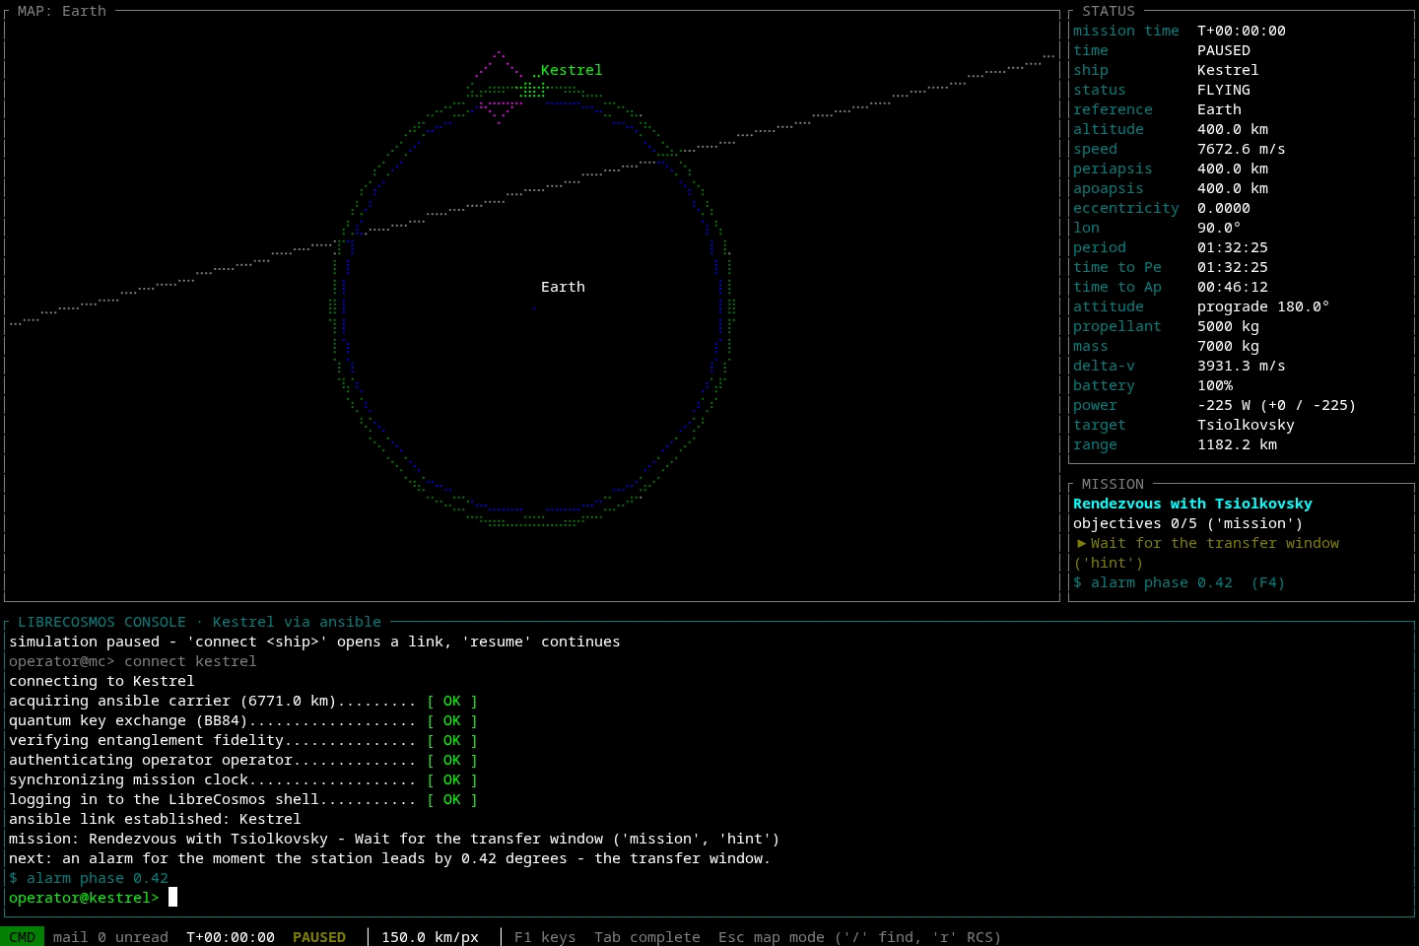Click the time to Ap value '00:46:12'
Screen dimensions: 1419x946
tap(1233, 287)
